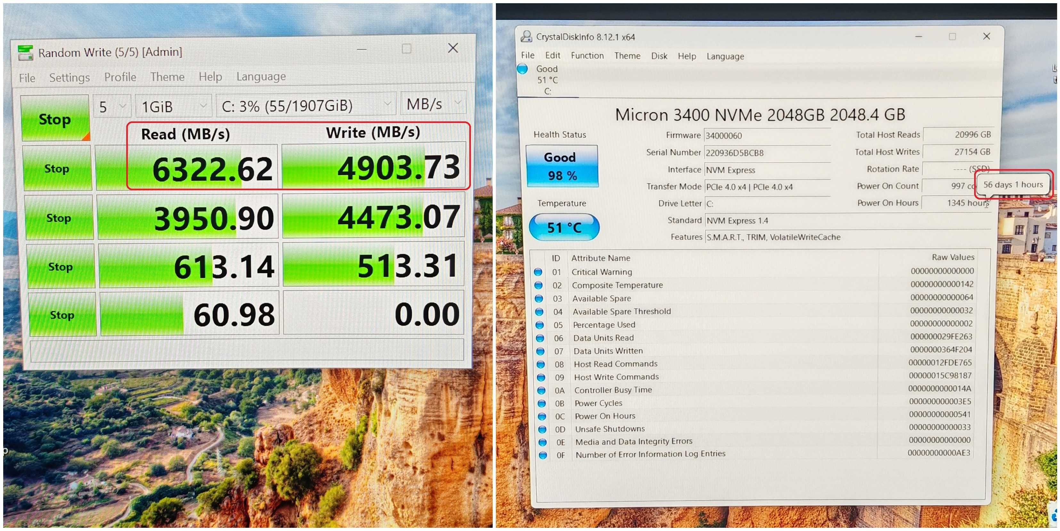1060x531 pixels.
Task: Click the Firmware field 34000060
Action: (x=767, y=135)
